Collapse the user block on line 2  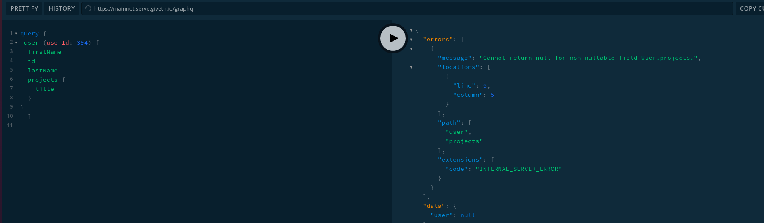pyautogui.click(x=16, y=43)
